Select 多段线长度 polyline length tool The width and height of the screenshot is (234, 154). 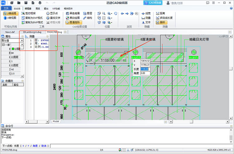pyautogui.click(x=164, y=18)
